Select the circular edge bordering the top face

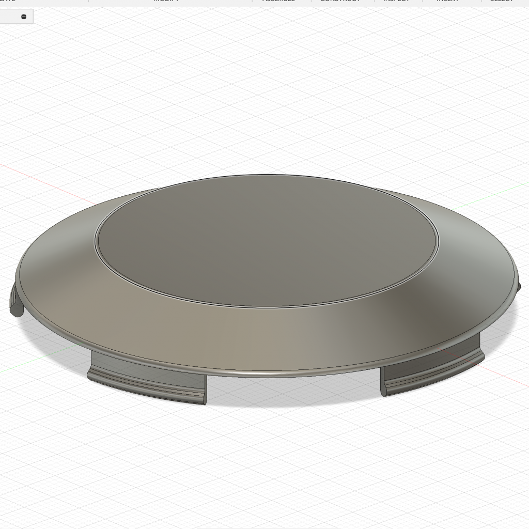click(x=266, y=307)
